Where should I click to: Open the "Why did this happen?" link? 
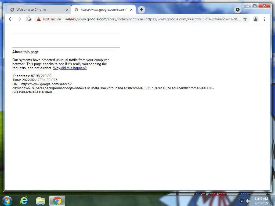70,68
